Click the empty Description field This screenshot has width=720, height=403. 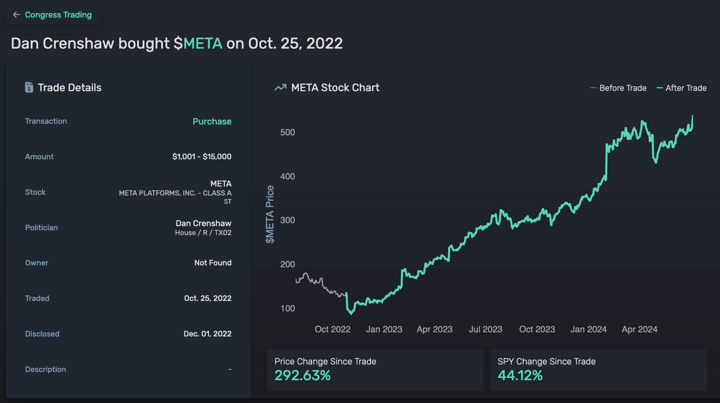[x=230, y=369]
